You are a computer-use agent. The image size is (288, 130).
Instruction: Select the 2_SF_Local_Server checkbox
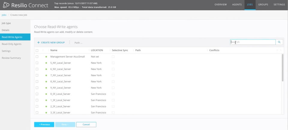37,107
